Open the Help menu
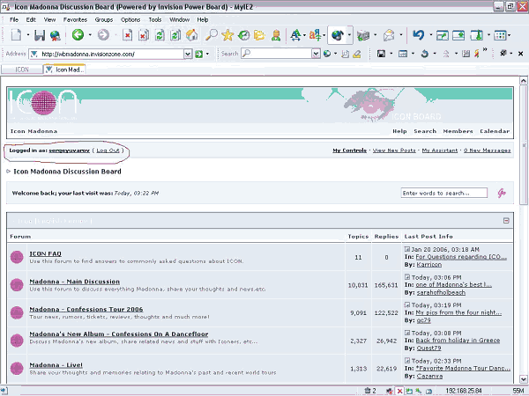Viewport: 529px width, 396px height. point(203,20)
